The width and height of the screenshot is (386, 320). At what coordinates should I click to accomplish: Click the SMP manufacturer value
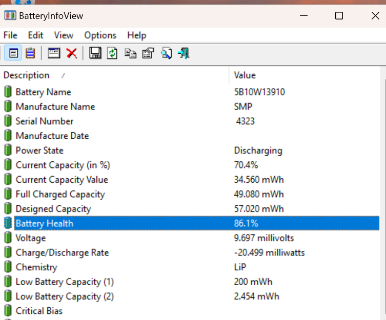point(243,106)
